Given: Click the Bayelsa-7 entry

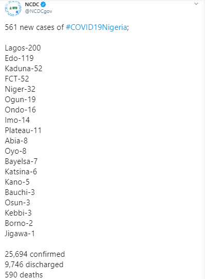Looking at the screenshot, I should (x=21, y=161).
